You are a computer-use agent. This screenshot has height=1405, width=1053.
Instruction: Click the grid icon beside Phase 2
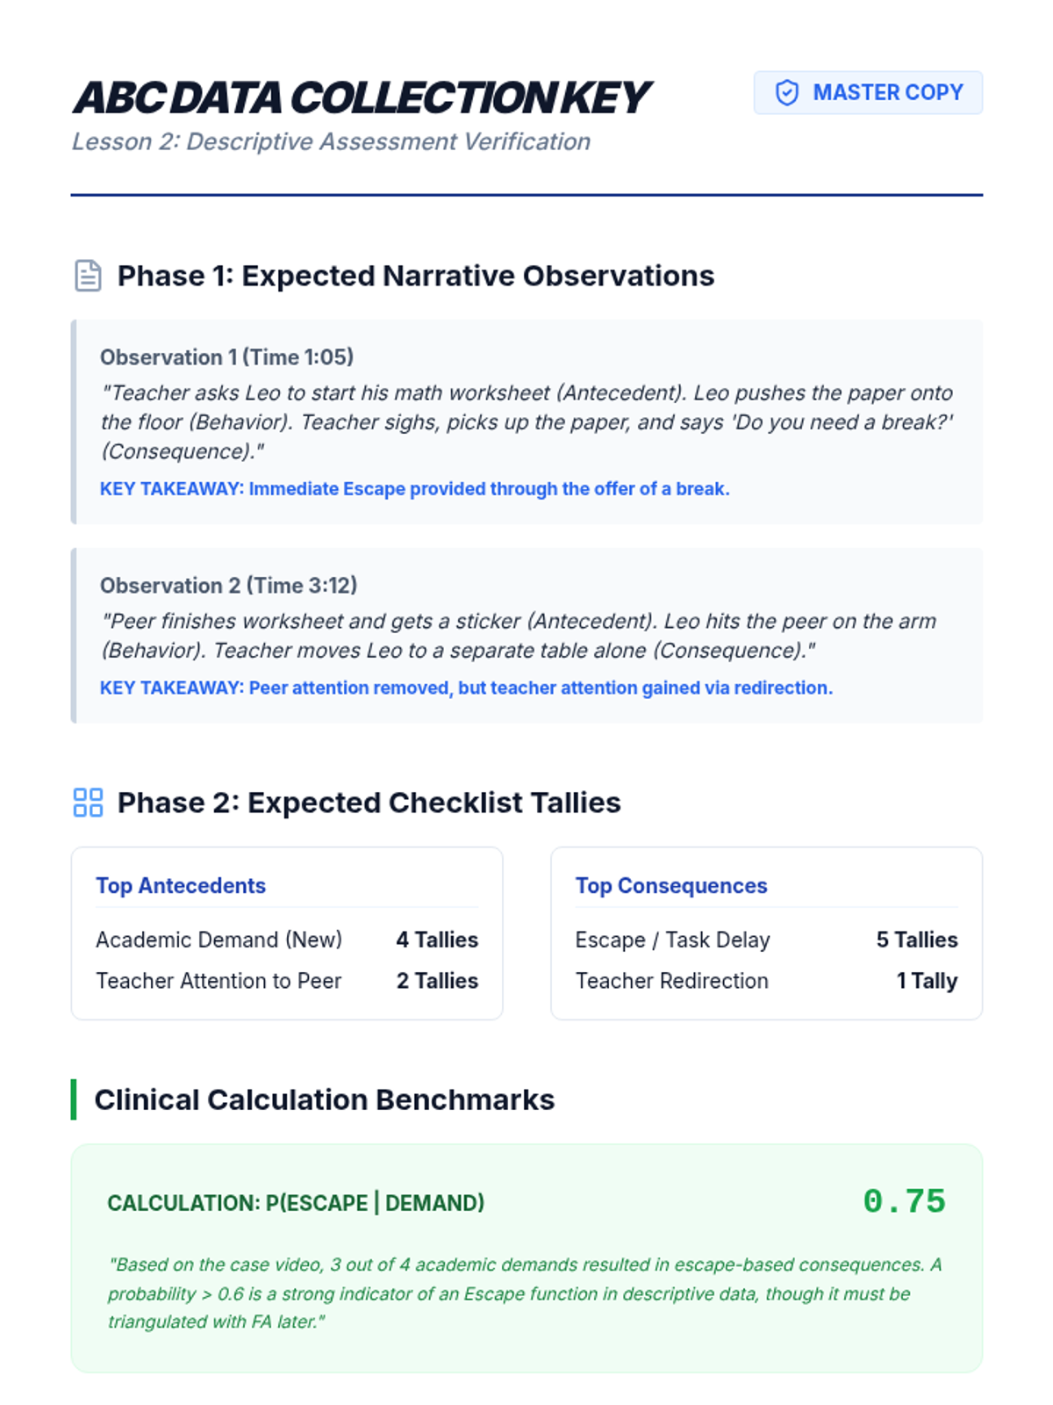click(x=88, y=803)
